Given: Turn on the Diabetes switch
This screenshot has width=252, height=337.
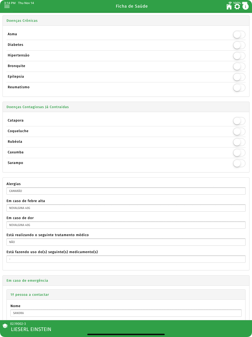Looking at the screenshot, I should (x=239, y=45).
